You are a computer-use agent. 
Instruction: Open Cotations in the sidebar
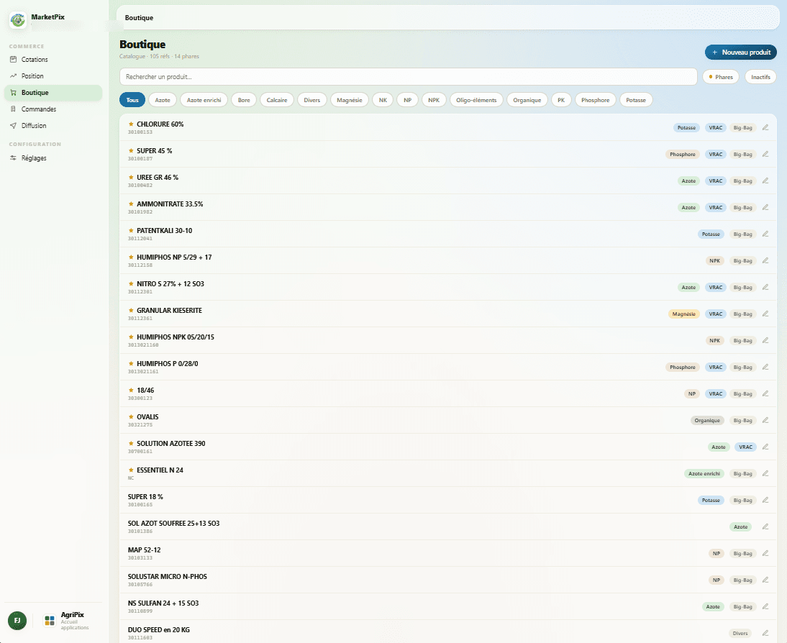53,59
